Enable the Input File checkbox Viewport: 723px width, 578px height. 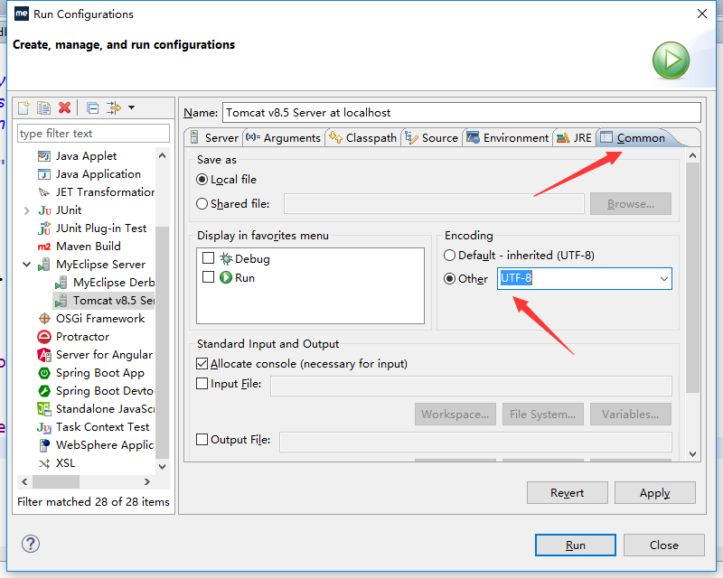[202, 384]
